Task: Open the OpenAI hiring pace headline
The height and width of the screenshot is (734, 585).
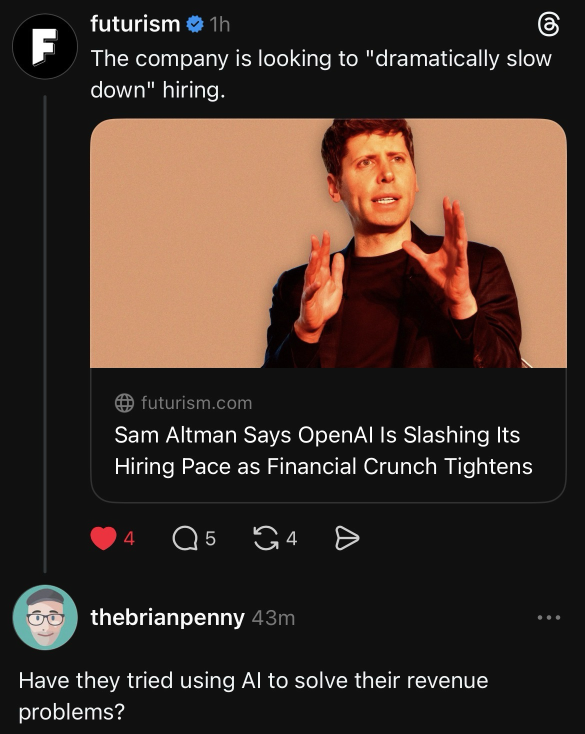Action: (x=323, y=450)
